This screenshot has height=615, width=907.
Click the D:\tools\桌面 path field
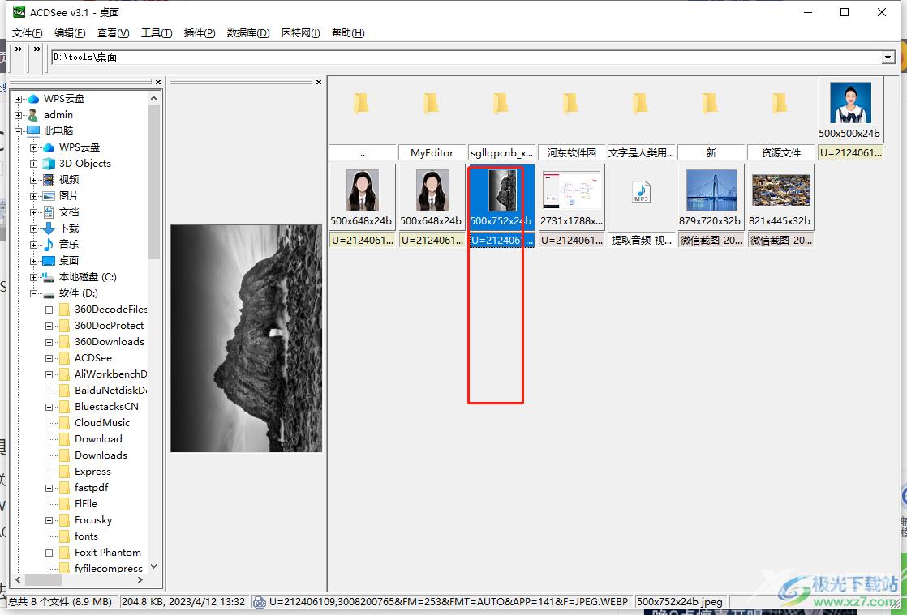pos(466,58)
